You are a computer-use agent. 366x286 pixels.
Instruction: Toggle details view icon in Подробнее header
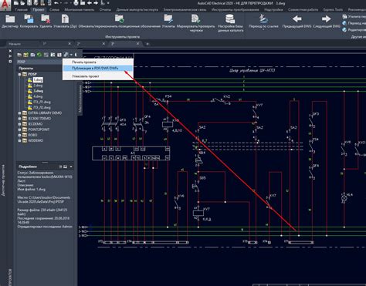(x=61, y=167)
